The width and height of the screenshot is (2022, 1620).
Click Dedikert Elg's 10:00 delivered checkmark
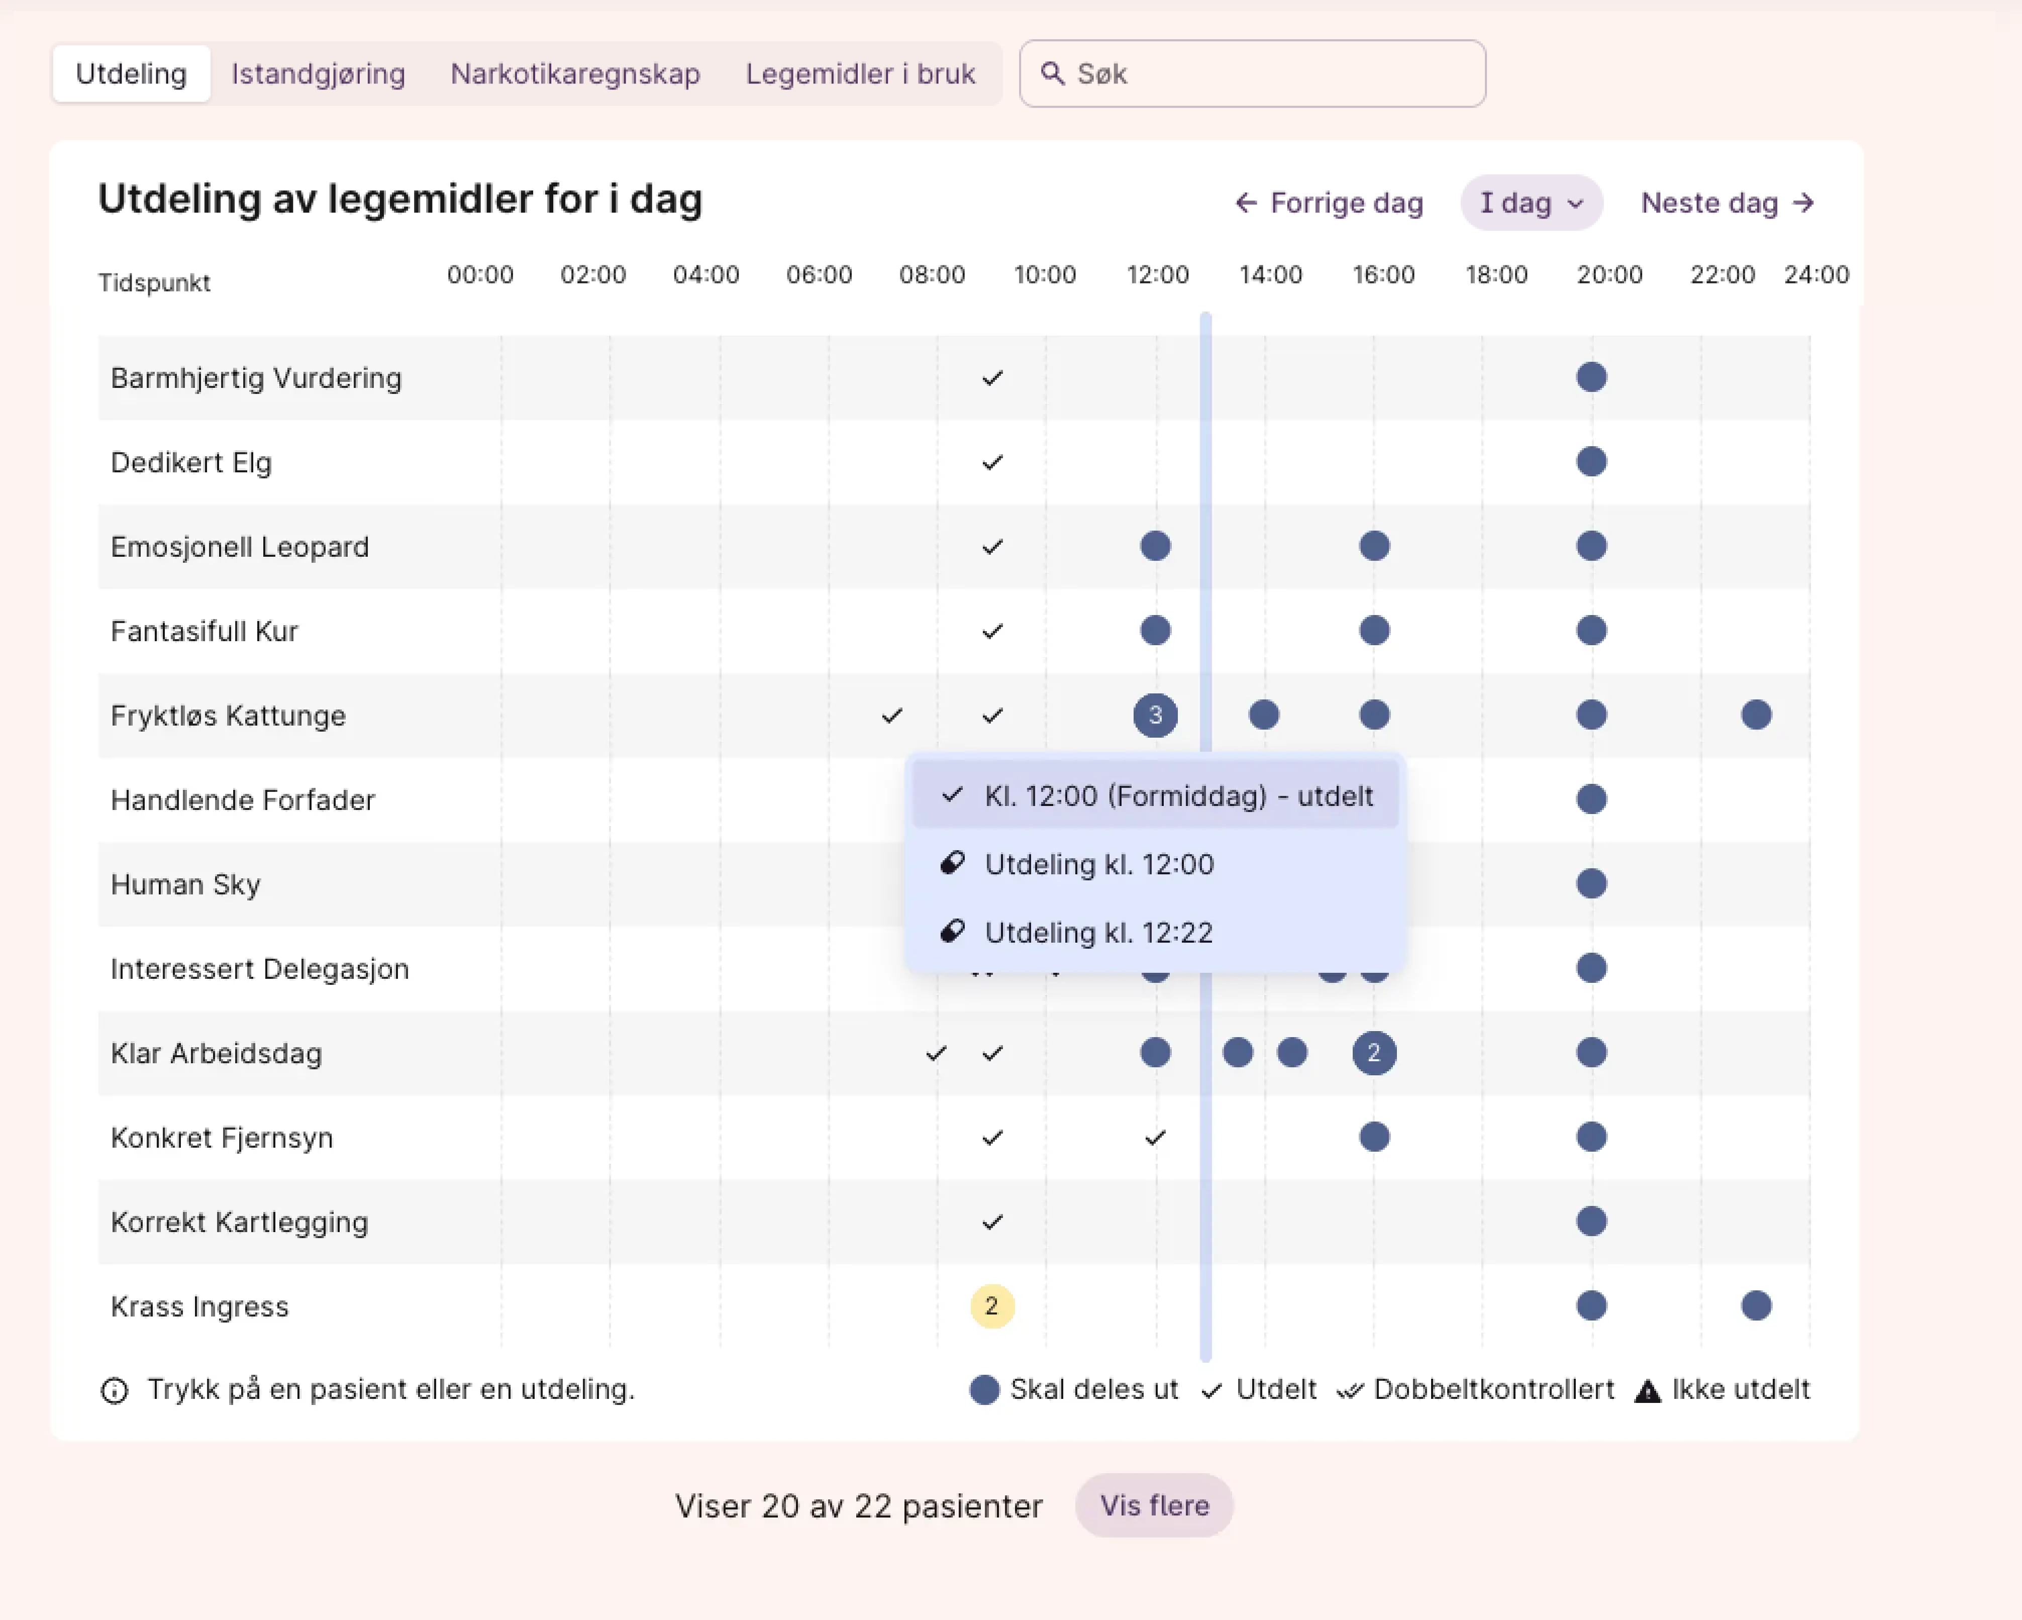pyautogui.click(x=992, y=462)
